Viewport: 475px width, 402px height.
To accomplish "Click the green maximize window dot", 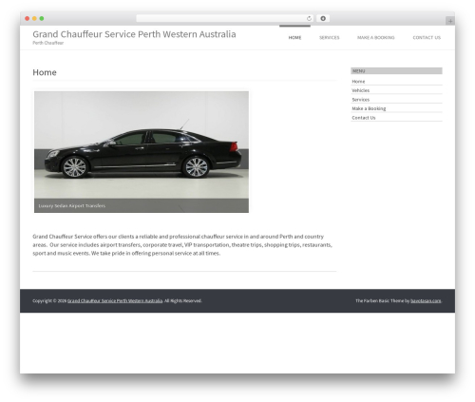I will pos(42,18).
